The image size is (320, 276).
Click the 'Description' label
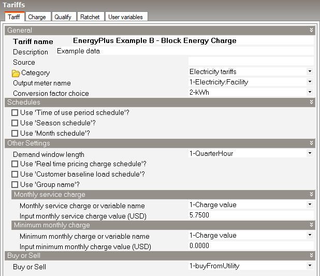(31, 52)
